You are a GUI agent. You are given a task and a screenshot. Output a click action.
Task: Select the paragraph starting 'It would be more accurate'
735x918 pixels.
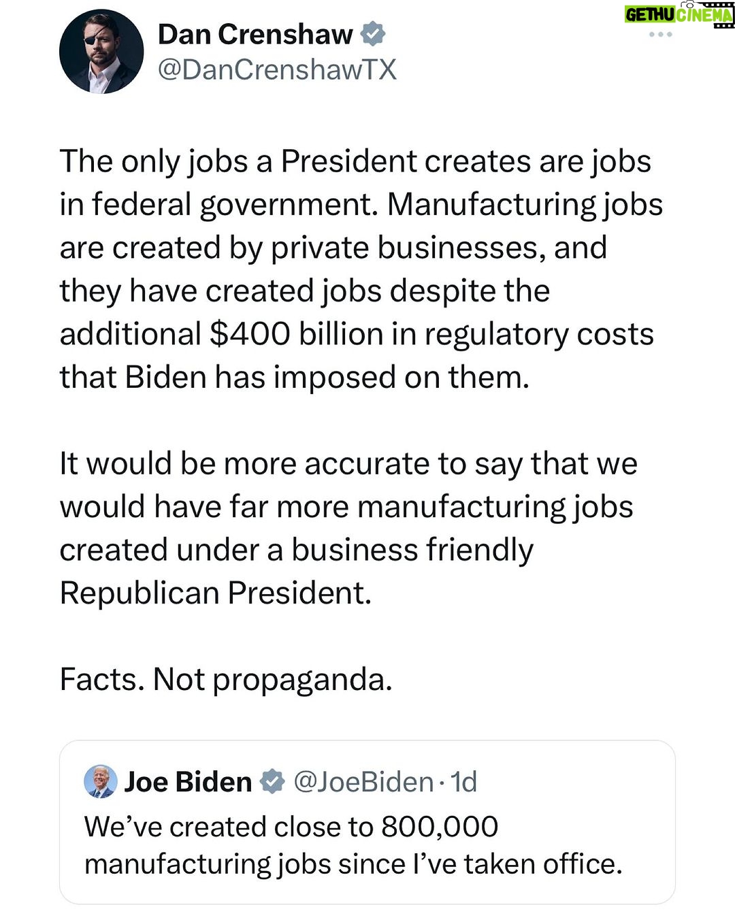[x=348, y=528]
